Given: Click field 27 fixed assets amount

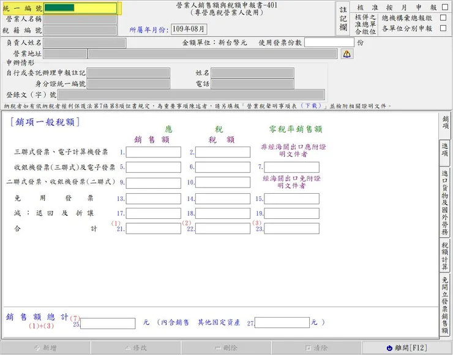Looking at the screenshot, I should (282, 323).
